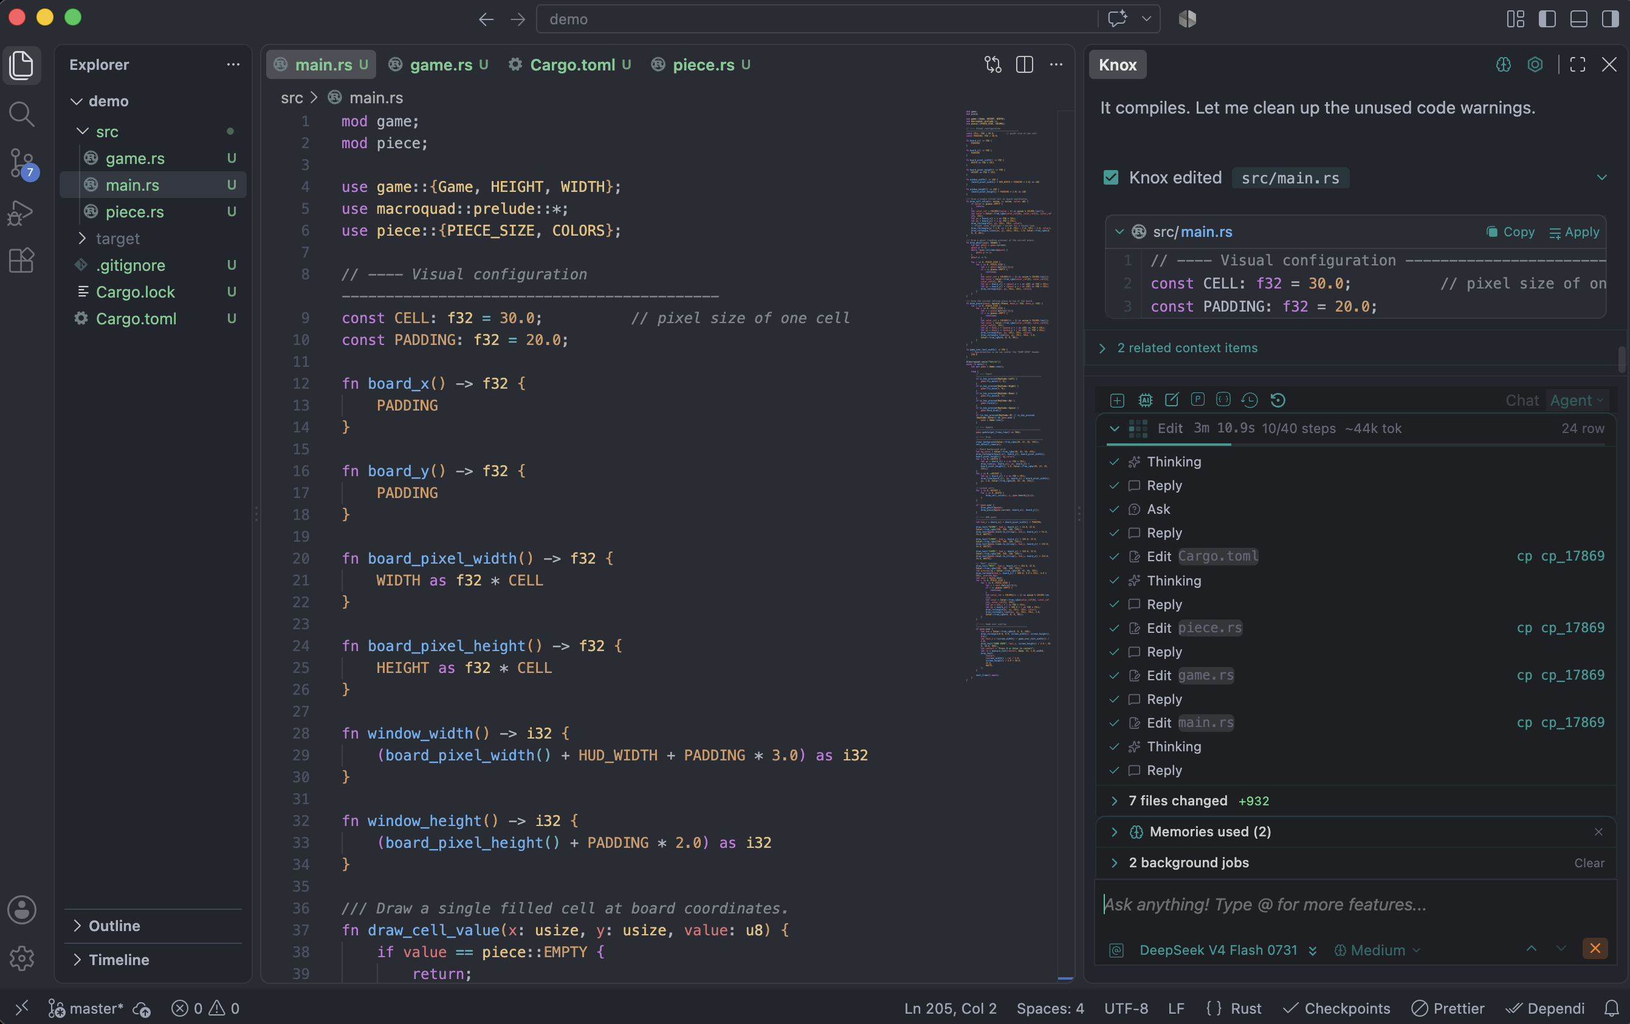Maximize the Knox panel with fullscreen icon
The width and height of the screenshot is (1630, 1024).
[x=1577, y=64]
